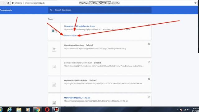Image resolution: width=199 pixels, height=112 pixels.
Task: Click the MorePlayerModels forgecdn URL
Action: [x=96, y=101]
